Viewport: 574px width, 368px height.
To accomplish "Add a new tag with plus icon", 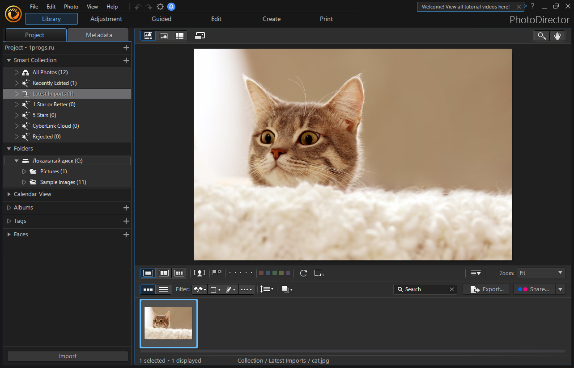I will pyautogui.click(x=126, y=221).
